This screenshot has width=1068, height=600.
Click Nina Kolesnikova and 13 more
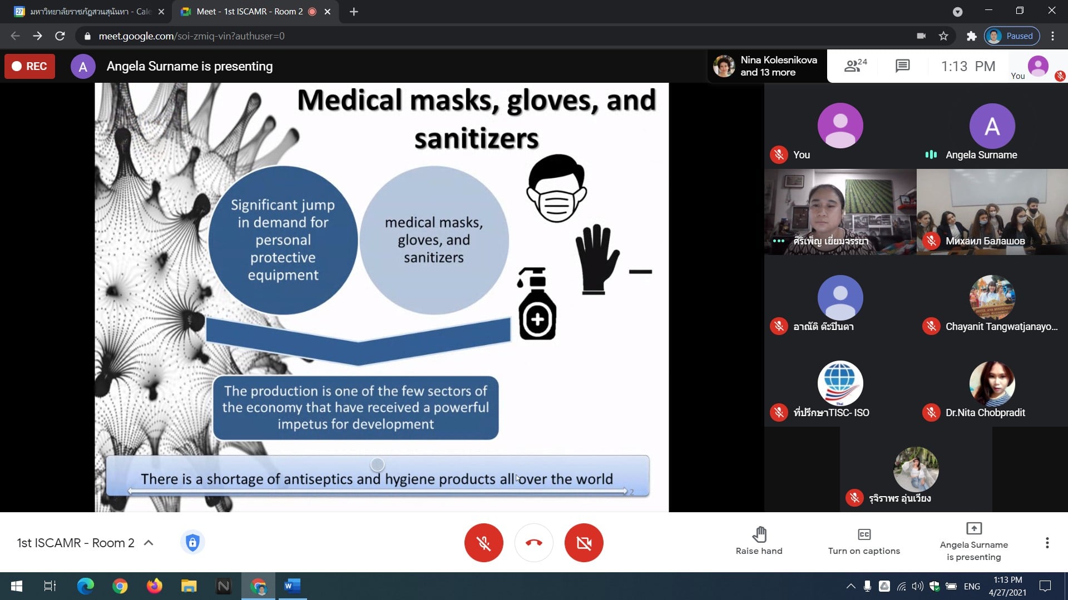tap(767, 66)
